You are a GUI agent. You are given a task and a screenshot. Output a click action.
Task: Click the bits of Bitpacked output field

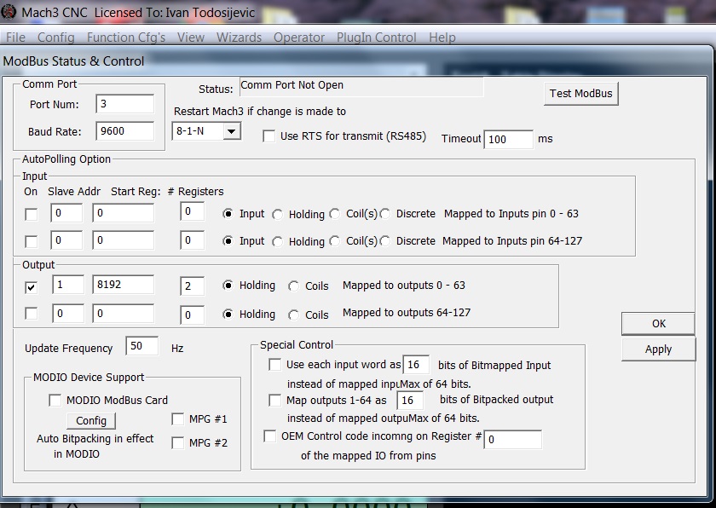(x=410, y=401)
